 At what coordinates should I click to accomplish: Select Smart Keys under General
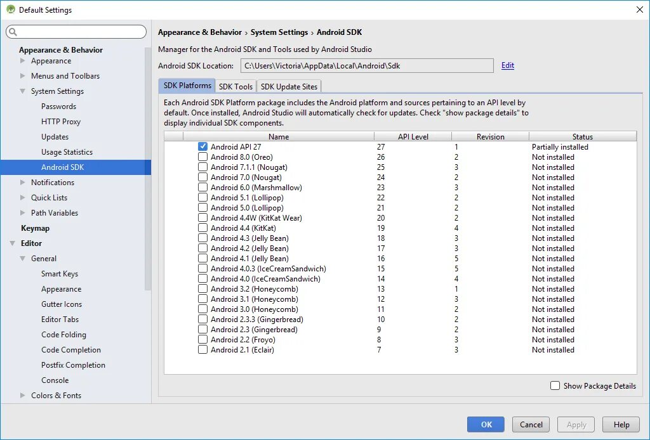[x=59, y=274]
